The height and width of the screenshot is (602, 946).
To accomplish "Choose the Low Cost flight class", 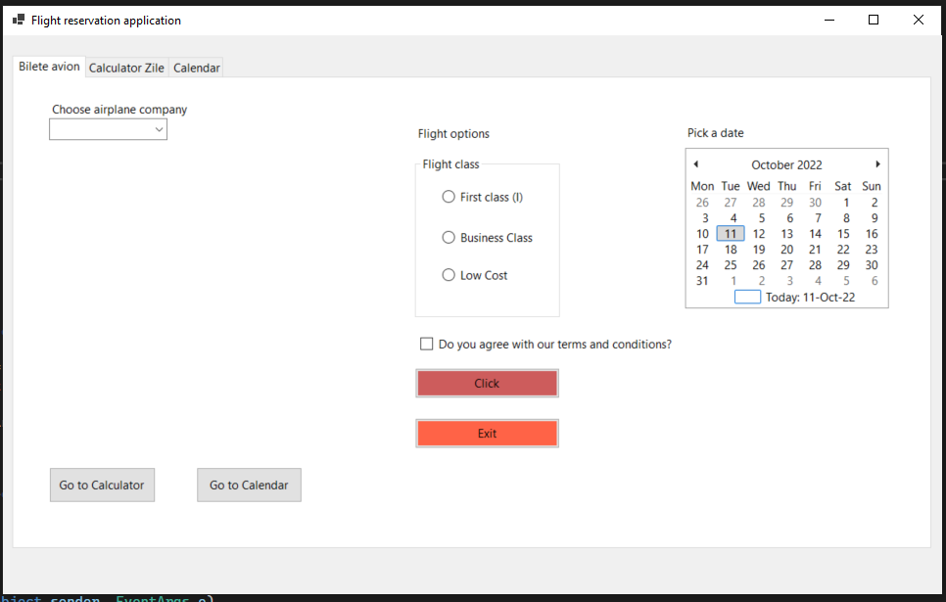I will [x=449, y=275].
